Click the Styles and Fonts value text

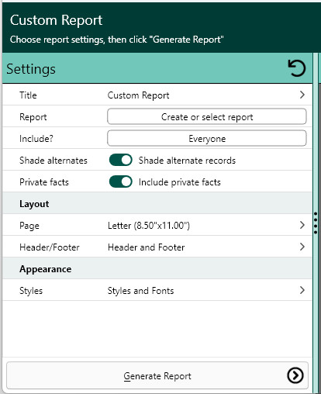click(x=140, y=291)
